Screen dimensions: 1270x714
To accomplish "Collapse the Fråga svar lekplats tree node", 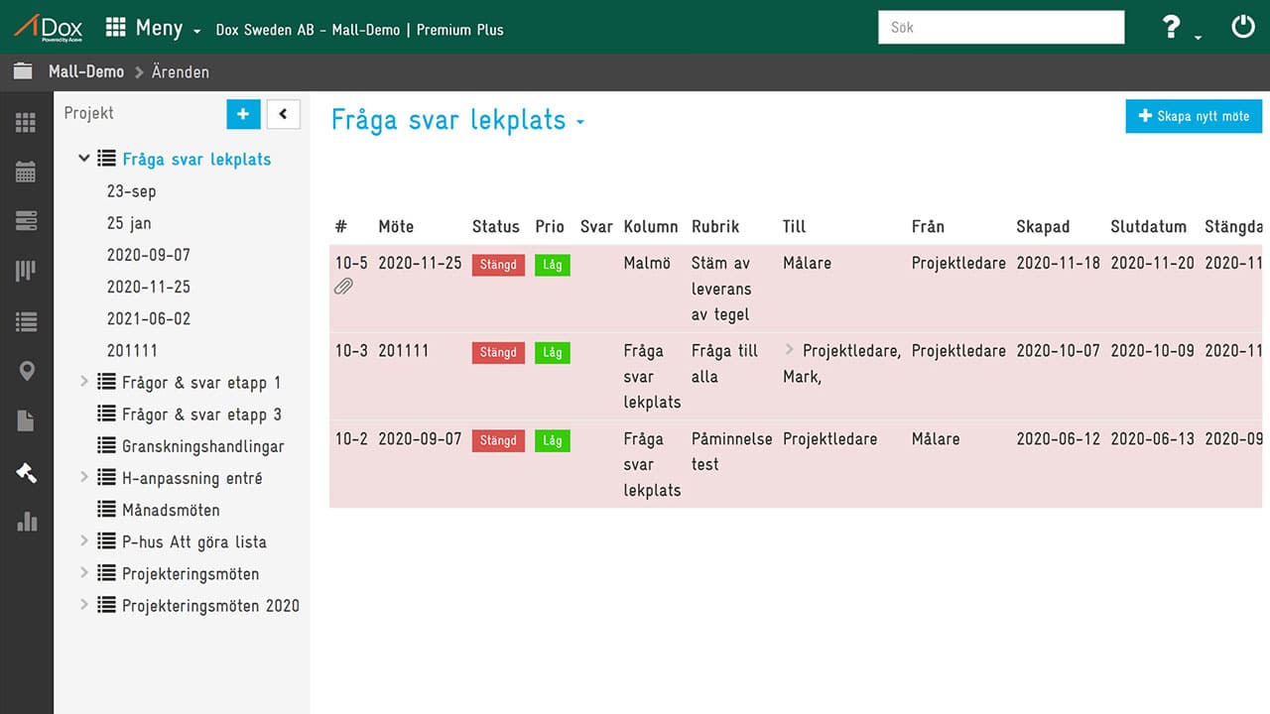I will [84, 159].
